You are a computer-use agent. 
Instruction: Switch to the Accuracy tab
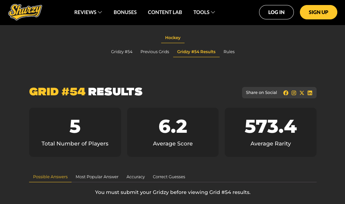(x=136, y=177)
